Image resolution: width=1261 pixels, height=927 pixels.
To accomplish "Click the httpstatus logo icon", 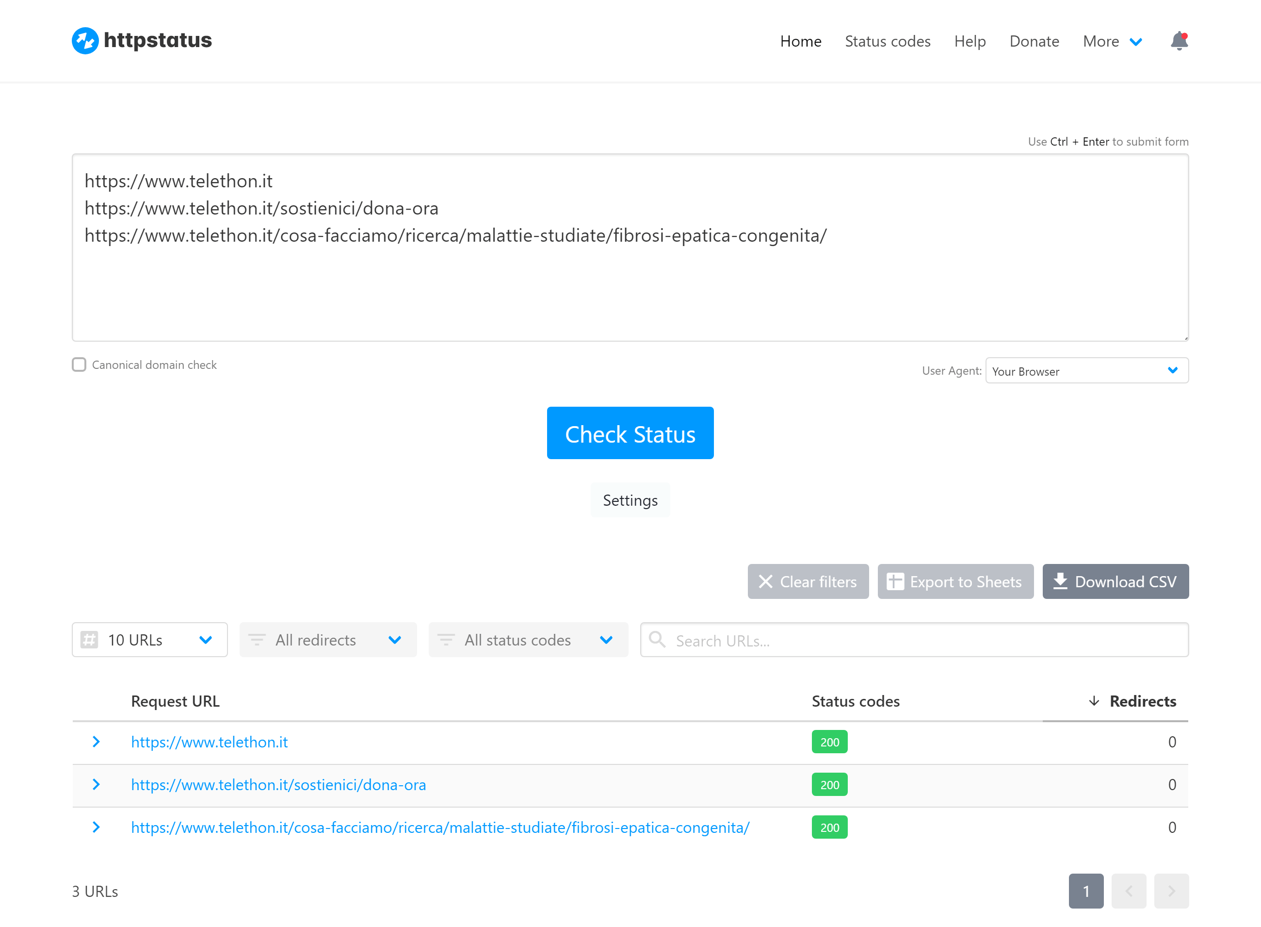I will [x=85, y=41].
